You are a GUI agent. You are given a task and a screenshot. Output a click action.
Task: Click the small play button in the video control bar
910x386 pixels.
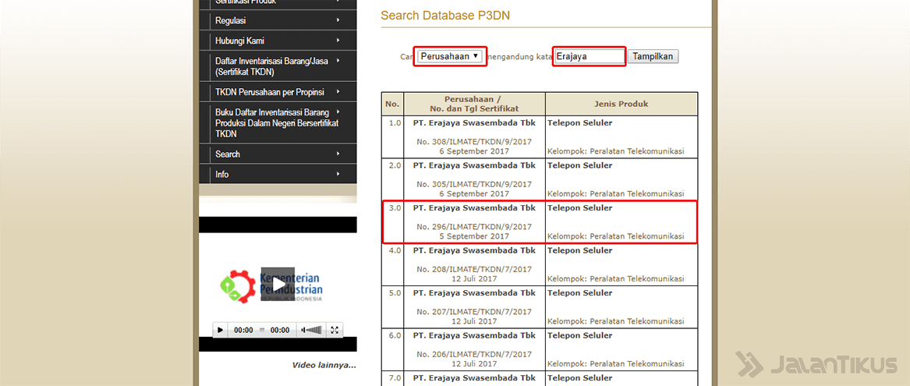[x=220, y=331]
